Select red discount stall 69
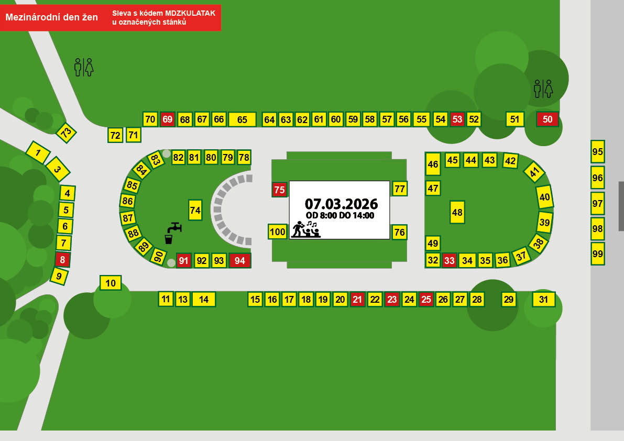Viewport: 624px width, 441px height. coord(168,119)
